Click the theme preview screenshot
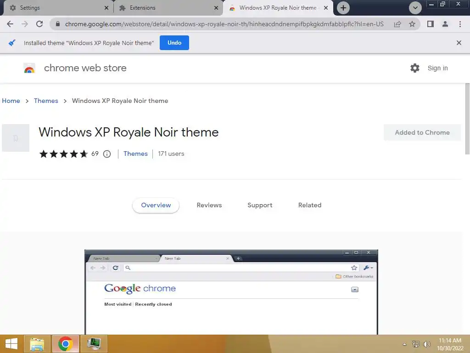470x353 pixels. [x=231, y=292]
